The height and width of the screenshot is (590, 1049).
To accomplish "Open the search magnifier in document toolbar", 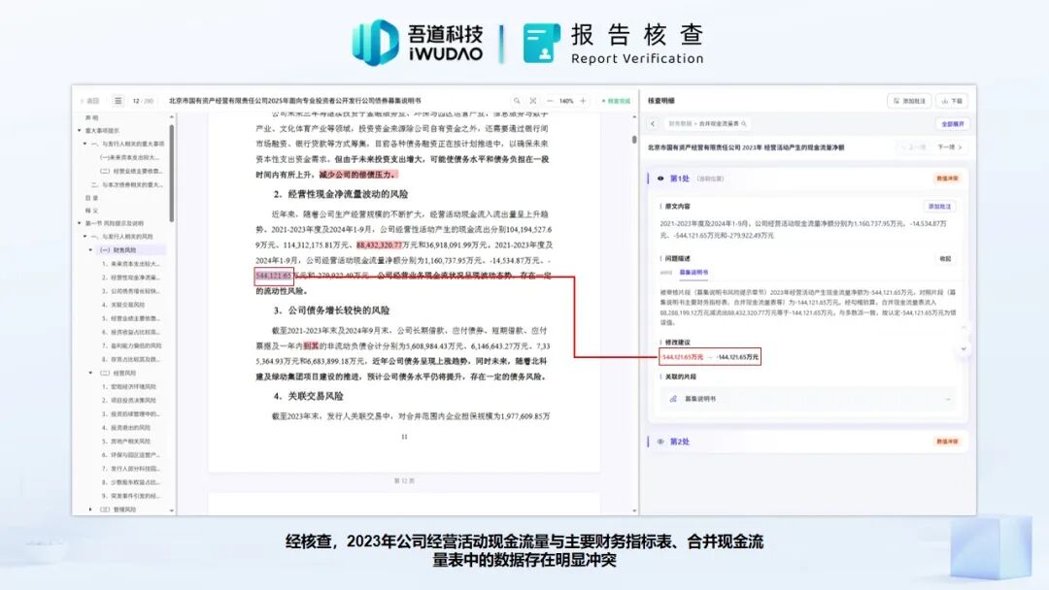I will pyautogui.click(x=517, y=101).
